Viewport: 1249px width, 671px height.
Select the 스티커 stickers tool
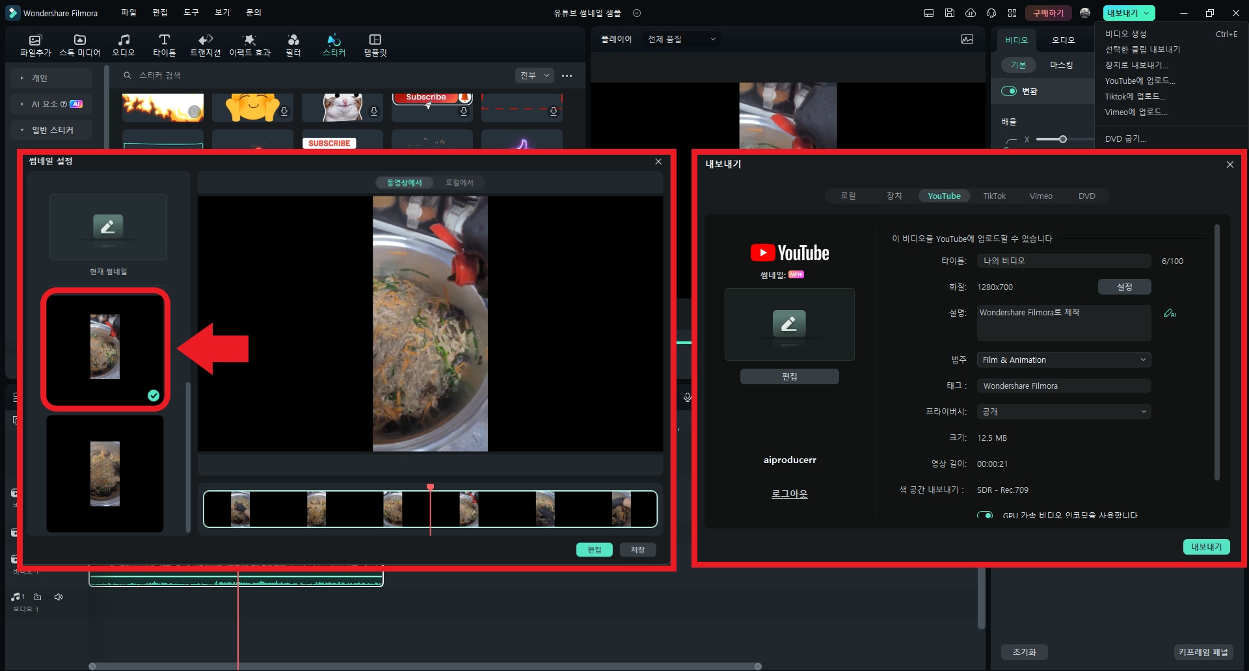coord(334,46)
